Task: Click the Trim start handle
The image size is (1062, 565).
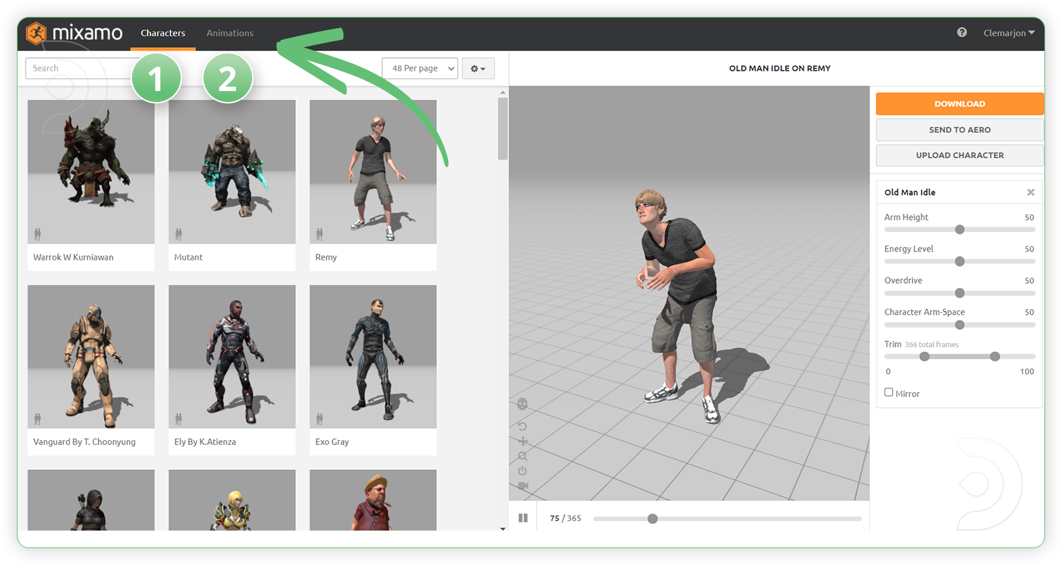Action: [x=924, y=356]
